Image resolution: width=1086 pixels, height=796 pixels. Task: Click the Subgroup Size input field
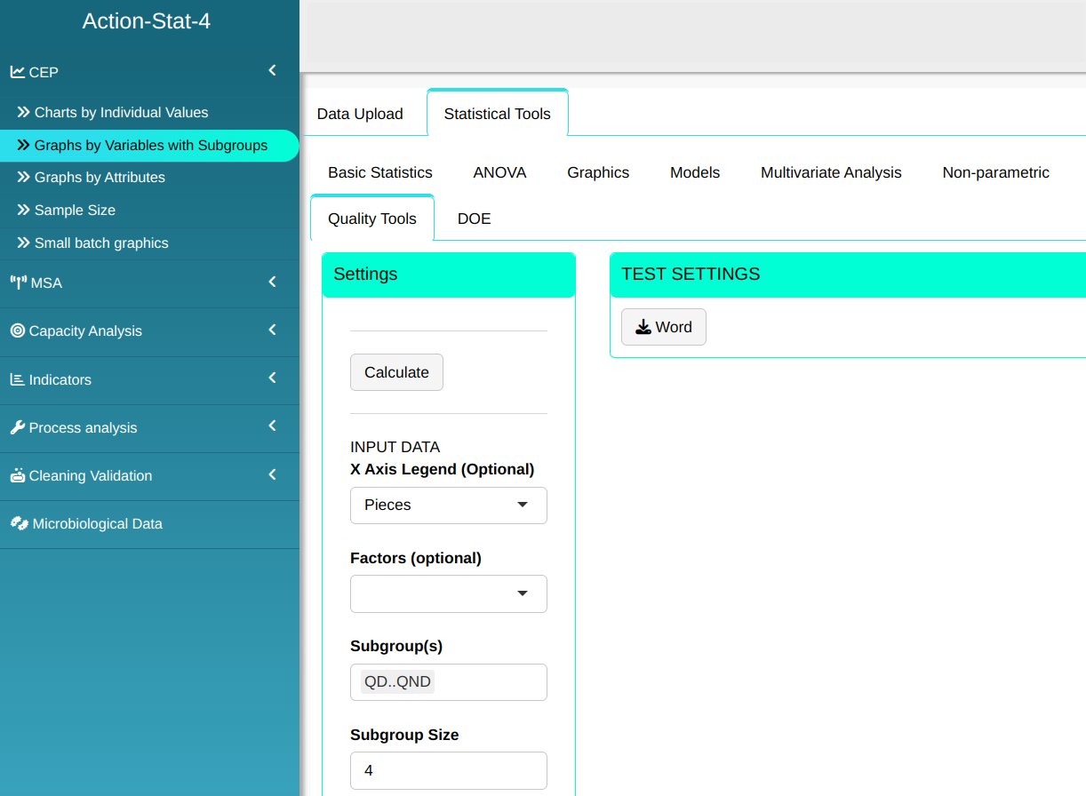[449, 770]
